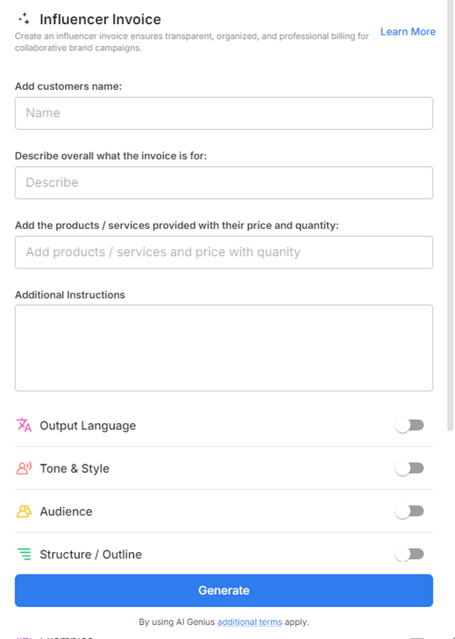
Task: Click the sparkle icon beside Influencer Invoice
Action: 24,19
